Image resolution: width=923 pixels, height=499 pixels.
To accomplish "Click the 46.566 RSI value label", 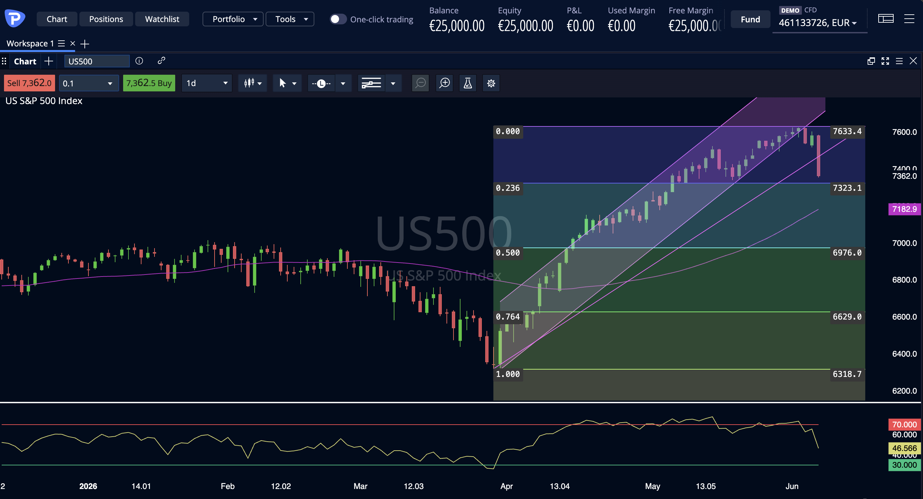I will [x=904, y=448].
